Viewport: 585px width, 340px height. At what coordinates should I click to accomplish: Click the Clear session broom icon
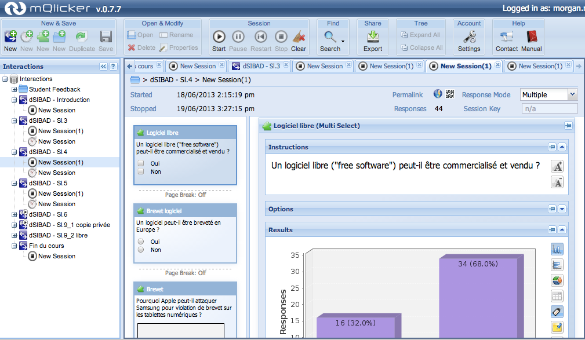299,37
